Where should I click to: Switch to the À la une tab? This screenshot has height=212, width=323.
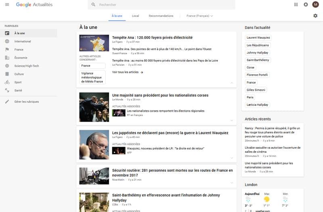tap(117, 16)
